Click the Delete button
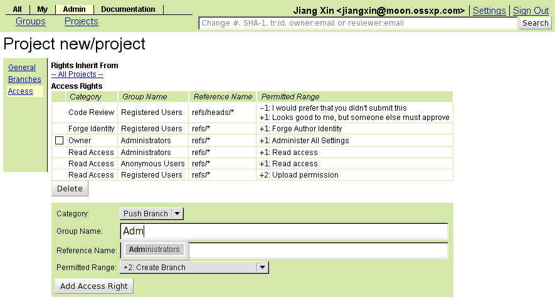This screenshot has width=555, height=302. click(x=70, y=189)
